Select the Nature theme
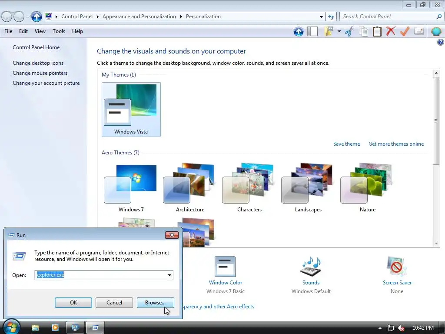 (368, 187)
